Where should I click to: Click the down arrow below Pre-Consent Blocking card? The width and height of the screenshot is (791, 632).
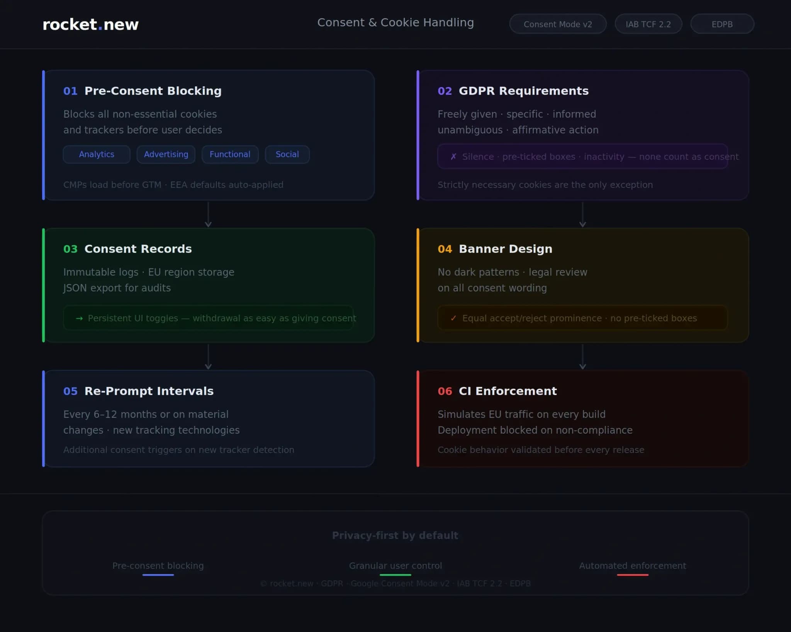pos(208,215)
